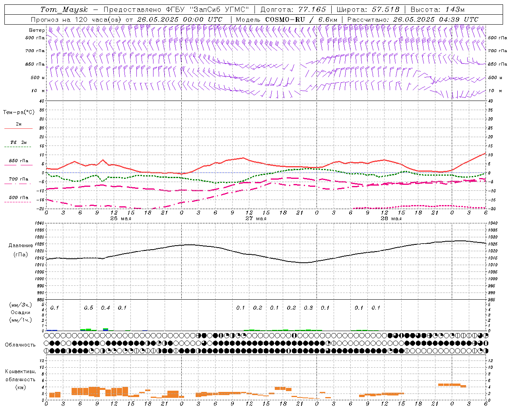Select the 27 мая date label
Image resolution: width=509 pixels, height=407 pixels.
tap(256, 219)
